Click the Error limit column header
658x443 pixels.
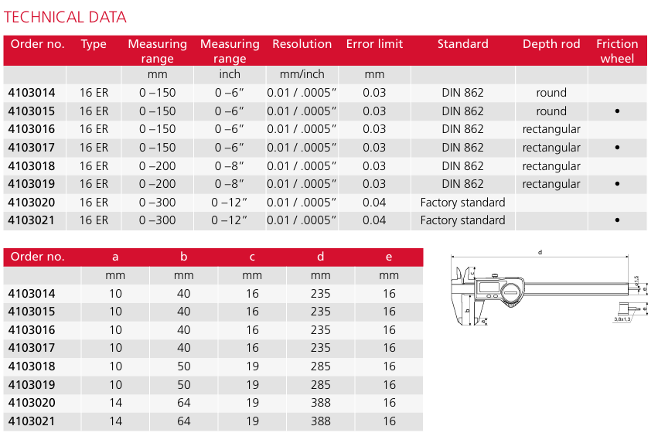click(374, 44)
